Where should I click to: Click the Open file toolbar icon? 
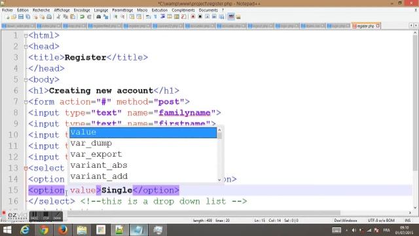14,17
